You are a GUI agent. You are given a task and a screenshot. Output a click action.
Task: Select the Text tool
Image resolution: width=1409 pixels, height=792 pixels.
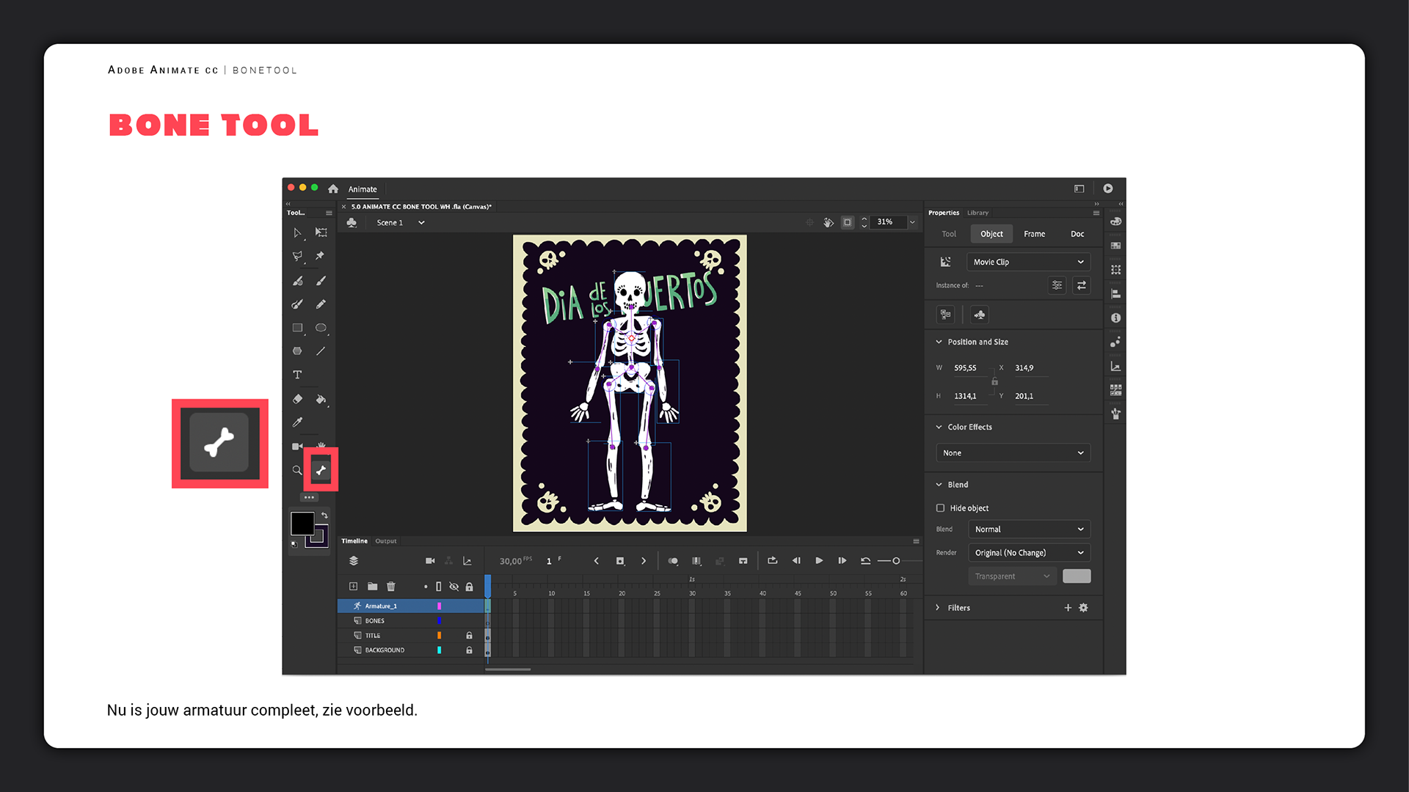pos(297,375)
